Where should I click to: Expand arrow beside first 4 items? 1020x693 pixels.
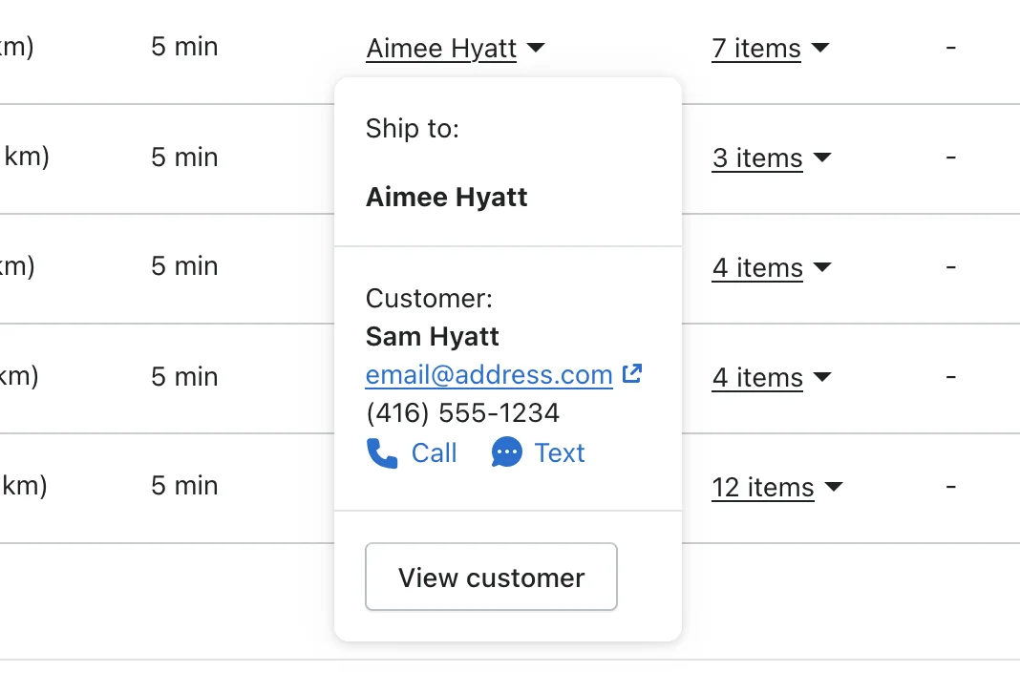click(822, 267)
